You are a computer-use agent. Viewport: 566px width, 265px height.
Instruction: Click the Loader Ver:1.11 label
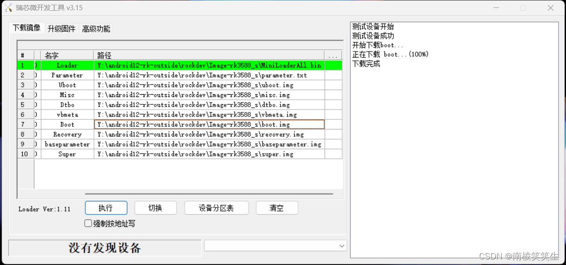point(45,209)
